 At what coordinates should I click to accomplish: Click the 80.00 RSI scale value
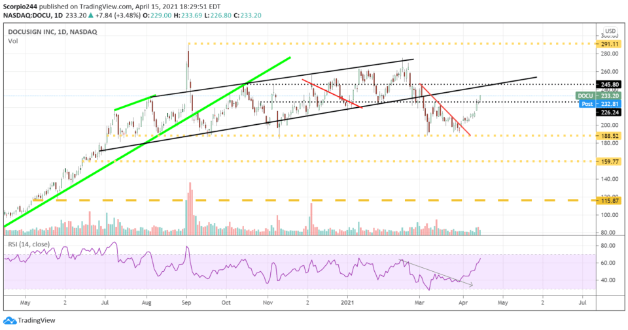pyautogui.click(x=608, y=246)
